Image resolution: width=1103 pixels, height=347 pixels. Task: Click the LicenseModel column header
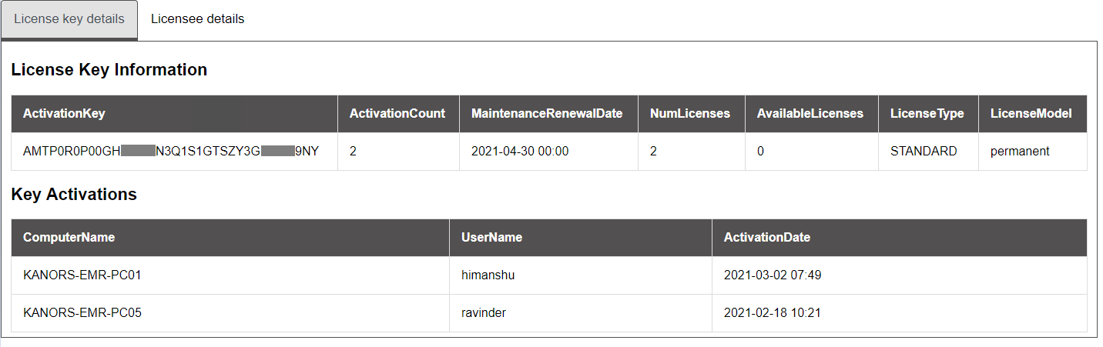click(1032, 114)
